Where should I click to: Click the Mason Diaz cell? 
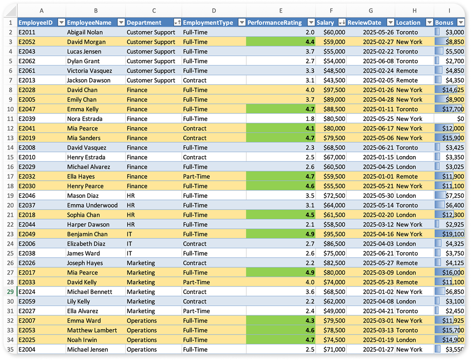coord(96,196)
